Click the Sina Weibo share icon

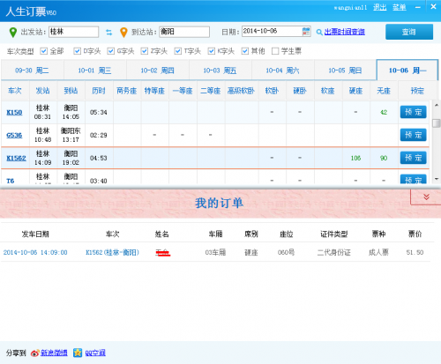tap(34, 353)
